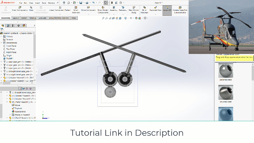Start a New Motion Study
The height and width of the screenshot is (143, 254).
tap(134, 10)
